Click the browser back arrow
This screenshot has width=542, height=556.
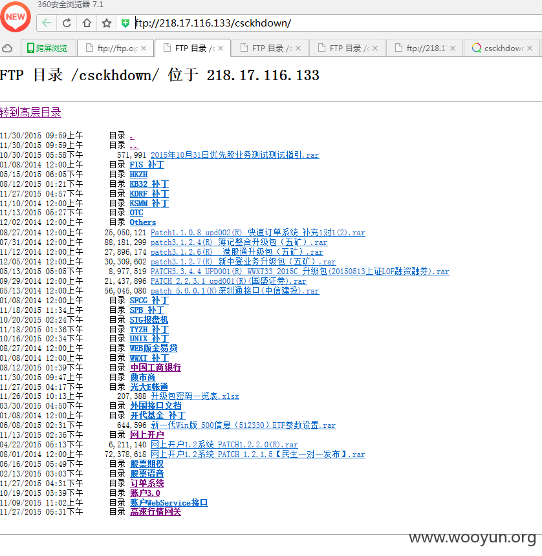click(x=47, y=23)
